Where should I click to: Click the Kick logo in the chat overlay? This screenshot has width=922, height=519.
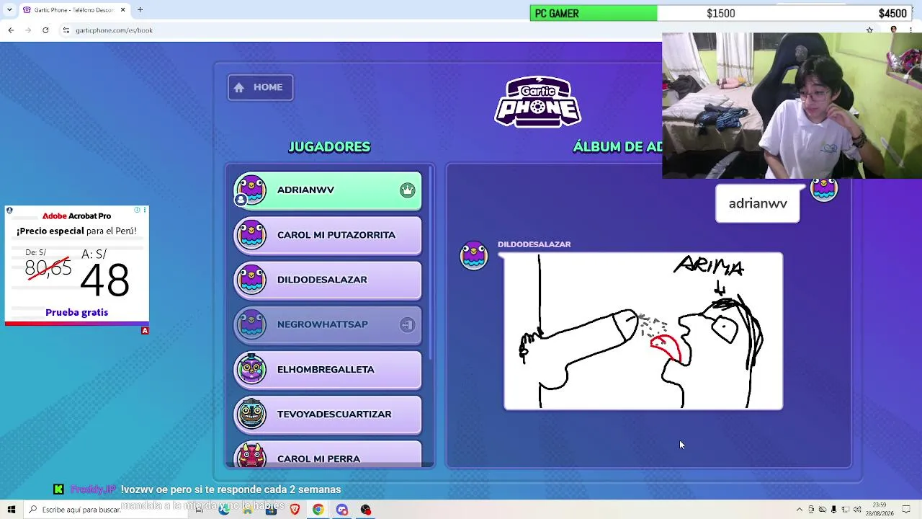coord(58,489)
